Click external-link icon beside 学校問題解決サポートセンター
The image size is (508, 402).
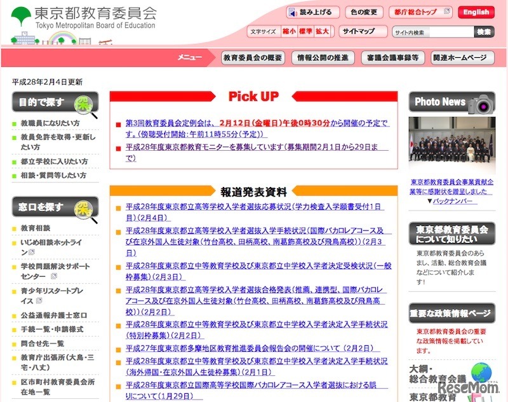coord(54,276)
